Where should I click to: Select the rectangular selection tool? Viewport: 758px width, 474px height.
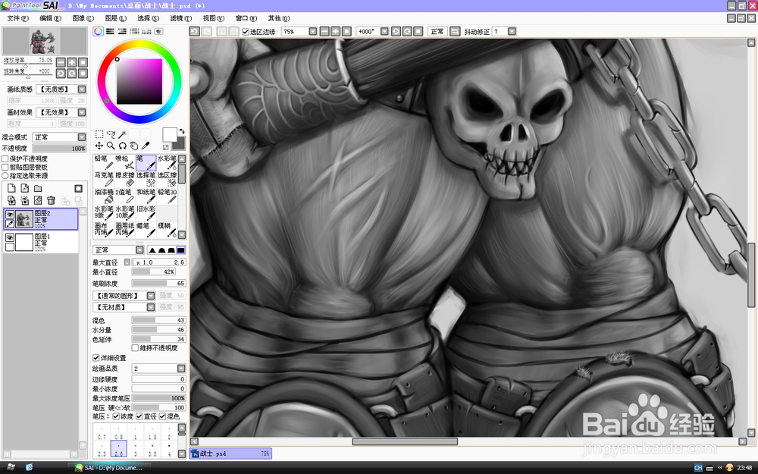(x=99, y=134)
